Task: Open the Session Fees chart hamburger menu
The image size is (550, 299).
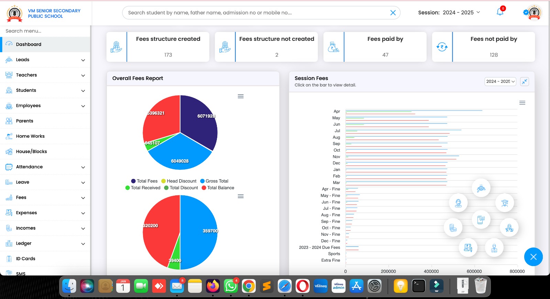Action: (x=522, y=103)
